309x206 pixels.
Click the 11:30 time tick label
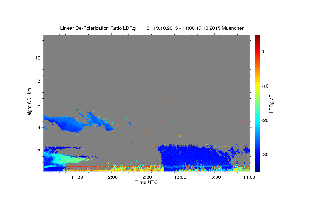[x=77, y=177]
